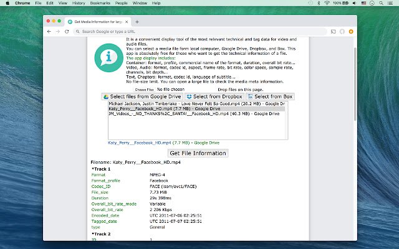Select the NO_THANKS SANTA file entry
Viewport: 399px width, 249px height.
(x=196, y=113)
